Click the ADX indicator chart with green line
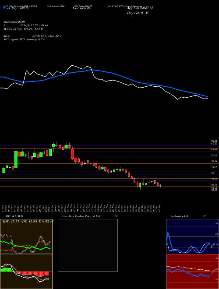The image size is (219, 289). [26, 236]
